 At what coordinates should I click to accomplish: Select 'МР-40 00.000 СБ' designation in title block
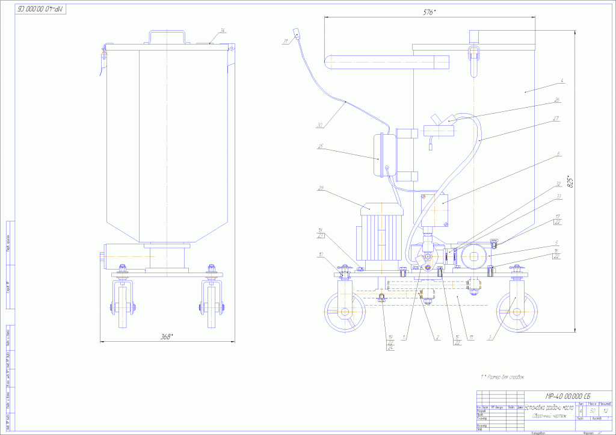pos(568,396)
